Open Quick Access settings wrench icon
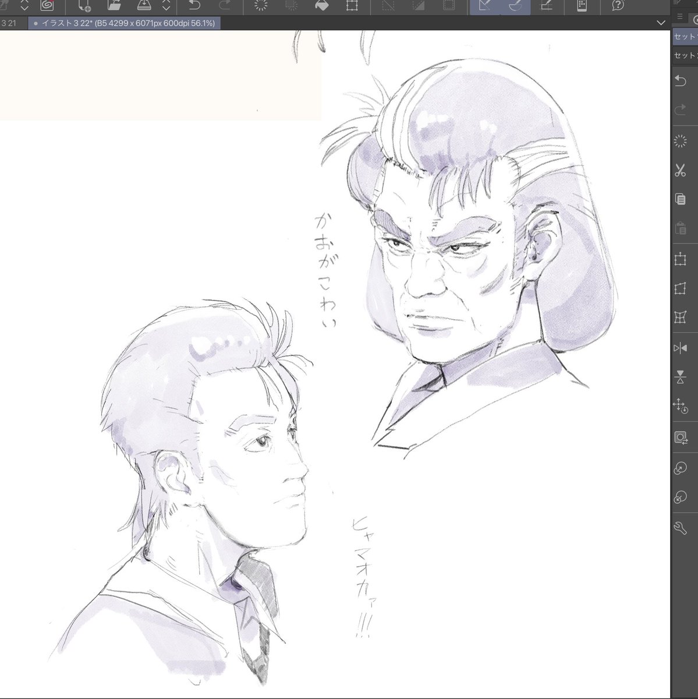Image resolution: width=698 pixels, height=699 pixels. point(680,528)
